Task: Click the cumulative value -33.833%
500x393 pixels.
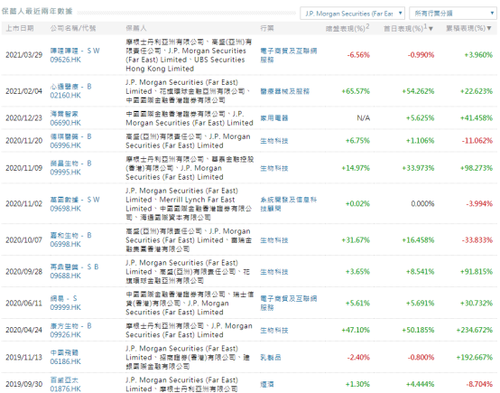Action: 477,240
